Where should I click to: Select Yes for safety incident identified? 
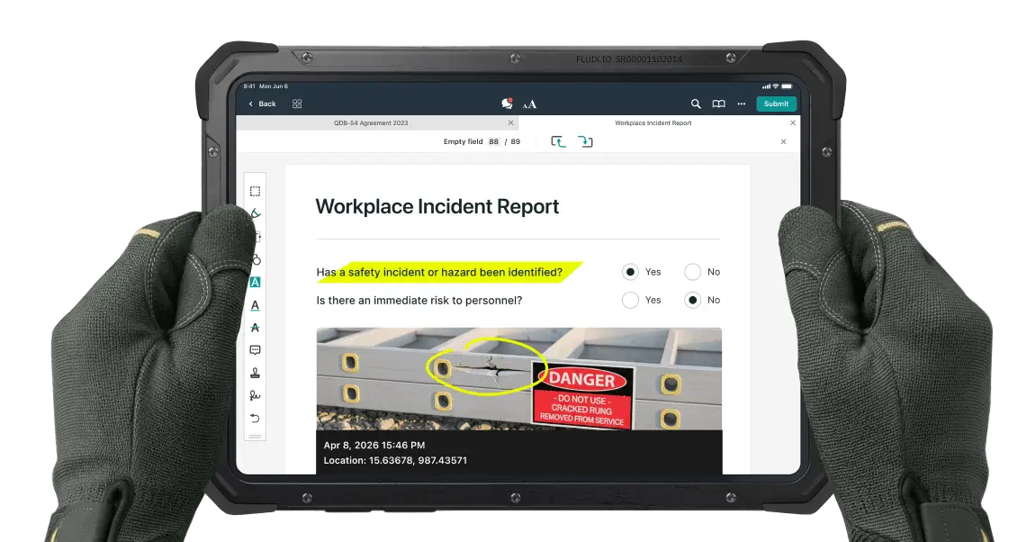coord(630,272)
